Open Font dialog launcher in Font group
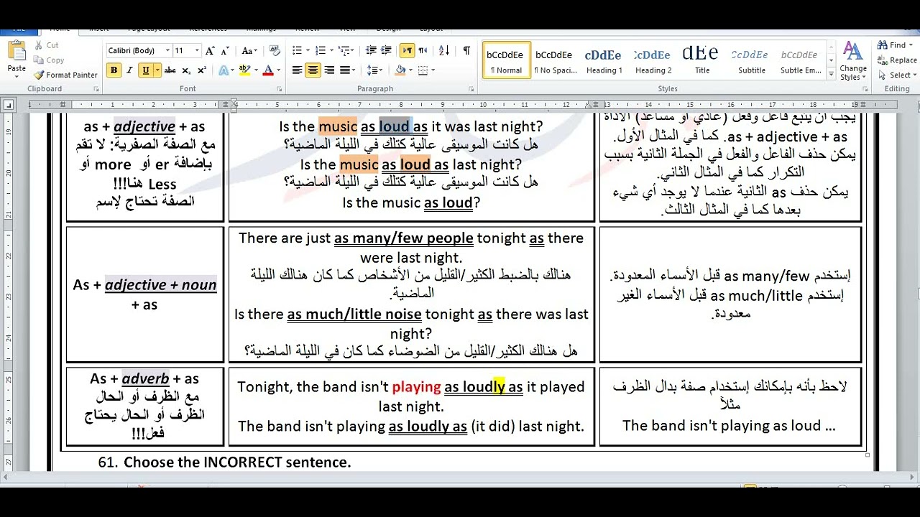This screenshot has width=920, height=517. (281, 89)
